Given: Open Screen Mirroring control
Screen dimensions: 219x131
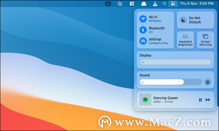Looking at the screenshot, I should tap(206, 40).
